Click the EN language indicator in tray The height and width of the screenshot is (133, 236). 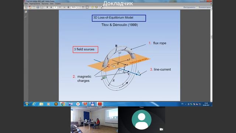(x=182, y=104)
